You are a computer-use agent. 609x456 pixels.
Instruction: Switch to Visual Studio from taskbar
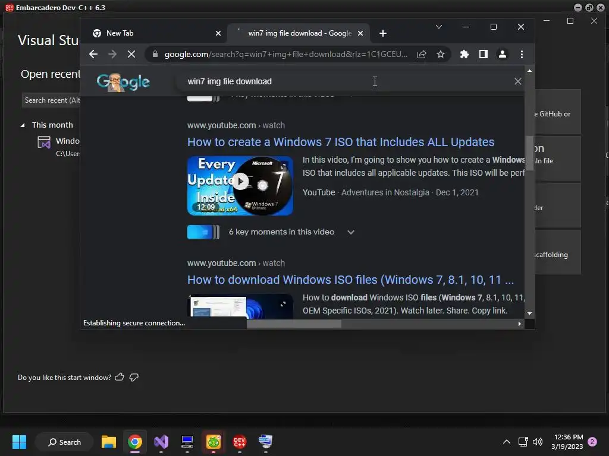(x=161, y=442)
